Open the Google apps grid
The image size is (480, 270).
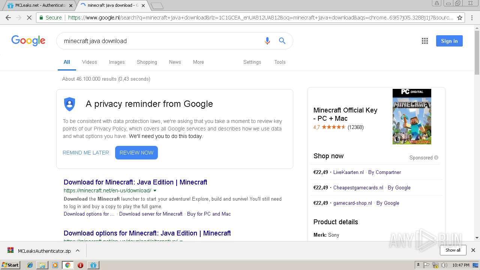point(424,41)
